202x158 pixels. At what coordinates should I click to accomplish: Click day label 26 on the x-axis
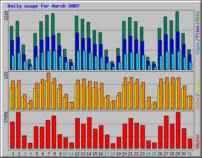click(x=160, y=154)
